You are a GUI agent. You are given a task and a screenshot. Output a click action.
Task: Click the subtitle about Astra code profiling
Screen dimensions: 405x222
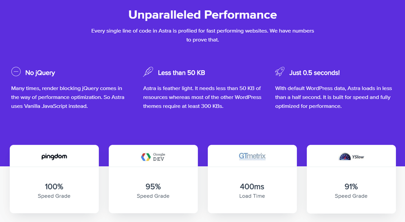(202, 35)
